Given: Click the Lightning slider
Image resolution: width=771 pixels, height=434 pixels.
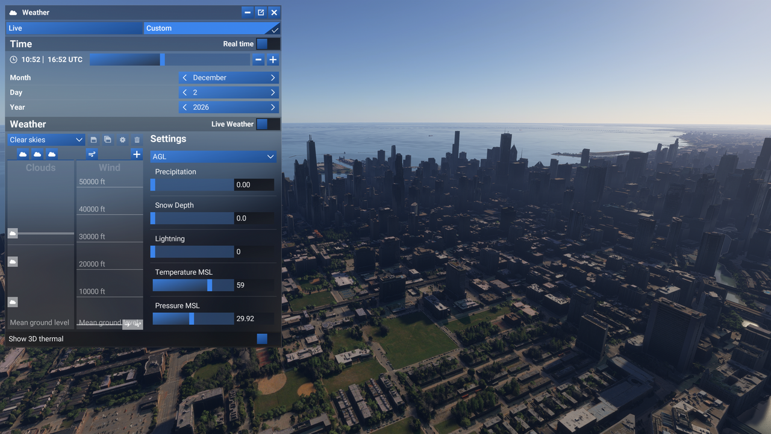Looking at the screenshot, I should [192, 251].
